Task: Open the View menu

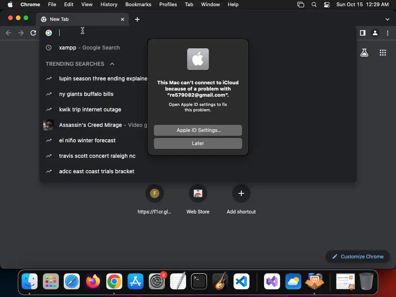Action: click(x=87, y=4)
